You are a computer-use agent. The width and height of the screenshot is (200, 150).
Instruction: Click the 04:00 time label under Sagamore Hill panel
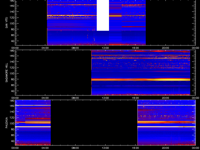click(45, 98)
